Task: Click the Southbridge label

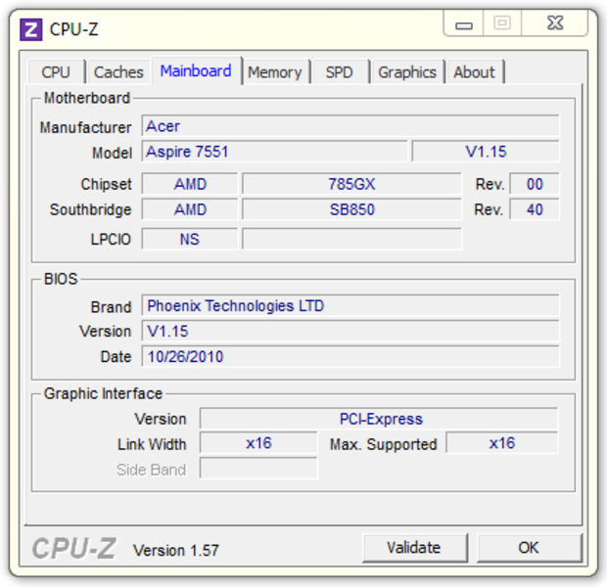Action: tap(91, 209)
